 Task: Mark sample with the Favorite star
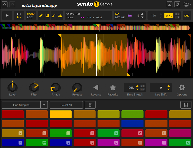coord(113,88)
